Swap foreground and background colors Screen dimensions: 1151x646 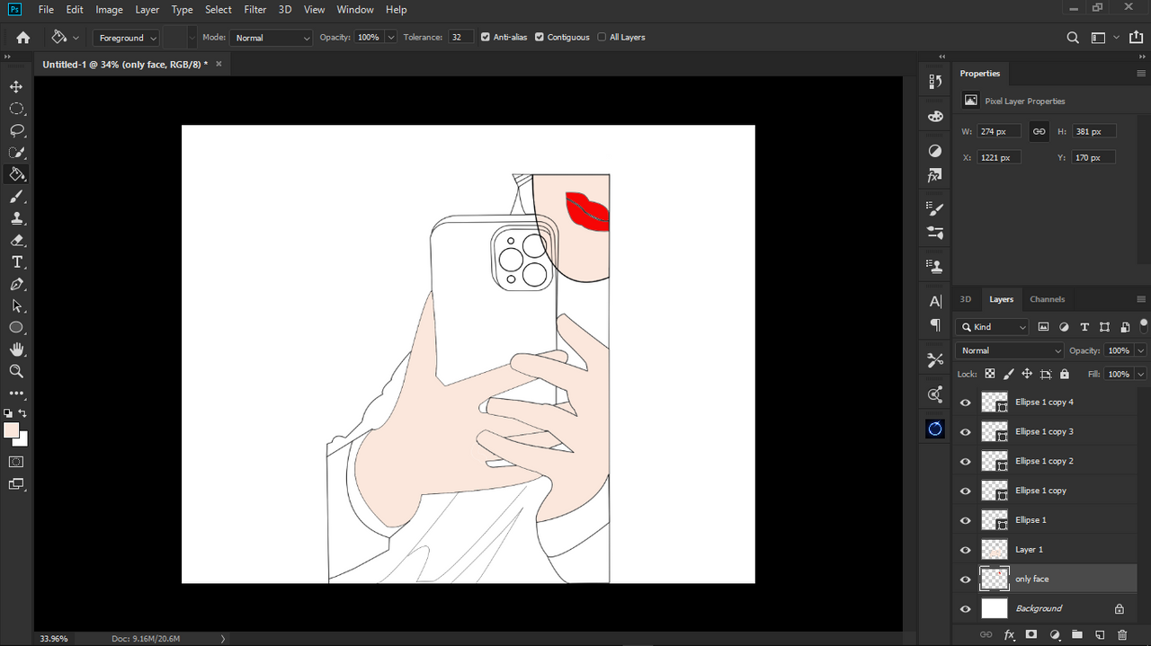pyautogui.click(x=22, y=413)
